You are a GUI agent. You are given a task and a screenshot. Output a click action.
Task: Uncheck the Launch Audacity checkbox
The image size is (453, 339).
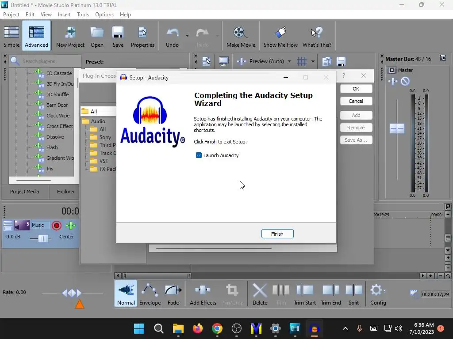[199, 155]
